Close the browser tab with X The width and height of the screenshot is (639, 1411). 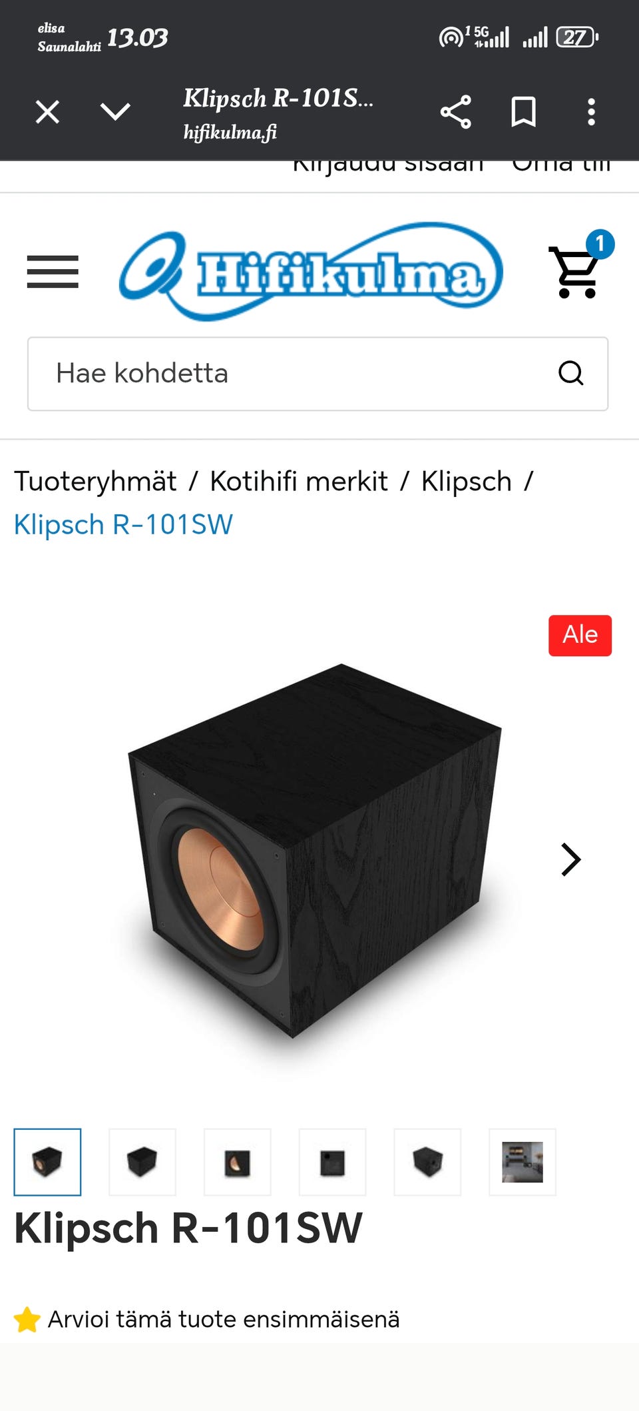pyautogui.click(x=47, y=111)
